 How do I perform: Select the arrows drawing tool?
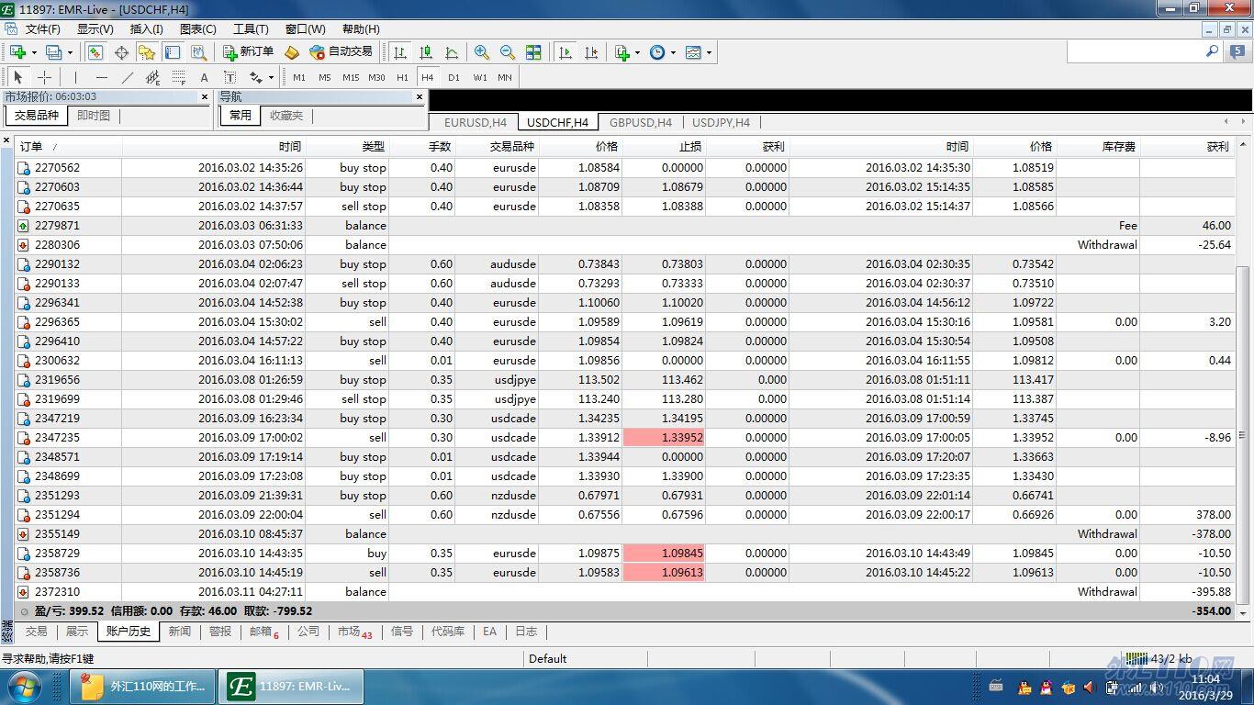[256, 78]
